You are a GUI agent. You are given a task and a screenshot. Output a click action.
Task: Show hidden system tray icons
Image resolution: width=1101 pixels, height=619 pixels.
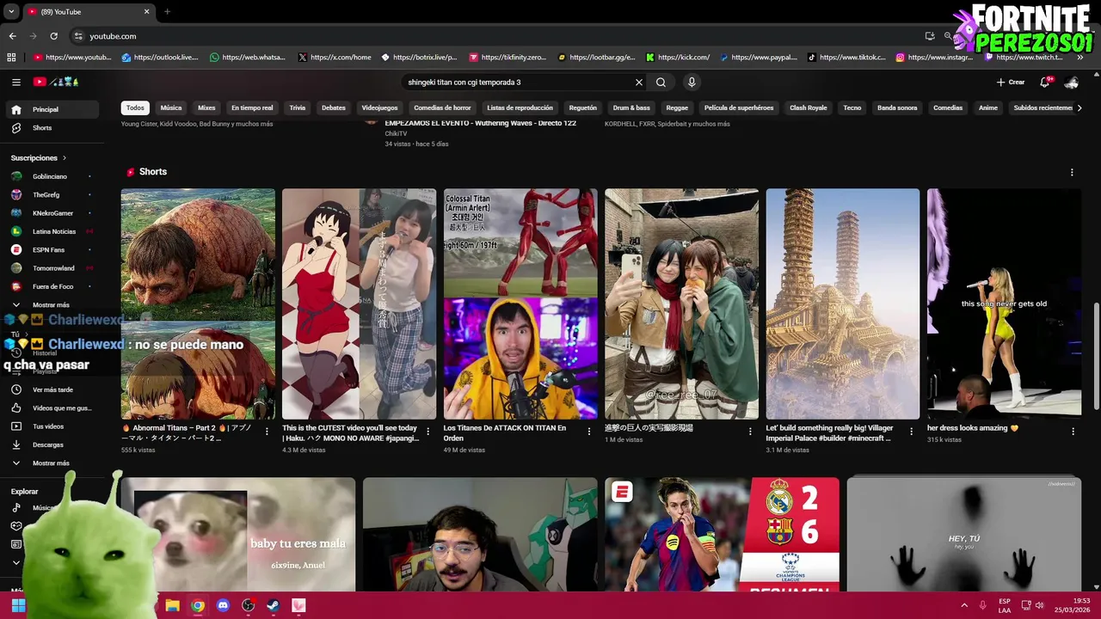[x=963, y=605]
